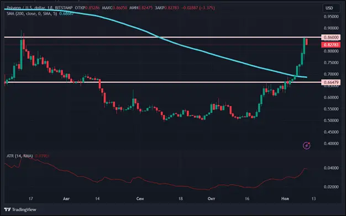Click the ATR scale label 0.04000
346x216 pixels.
click(331, 168)
